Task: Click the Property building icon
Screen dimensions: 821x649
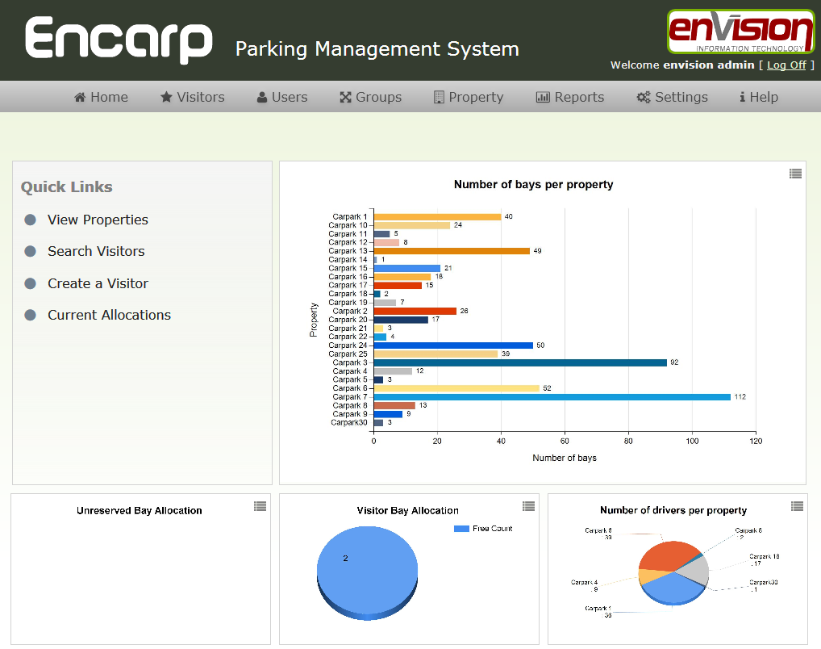Action: (439, 98)
